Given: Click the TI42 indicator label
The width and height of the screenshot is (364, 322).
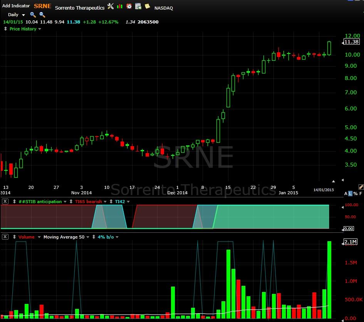Looking at the screenshot, I should tap(120, 202).
